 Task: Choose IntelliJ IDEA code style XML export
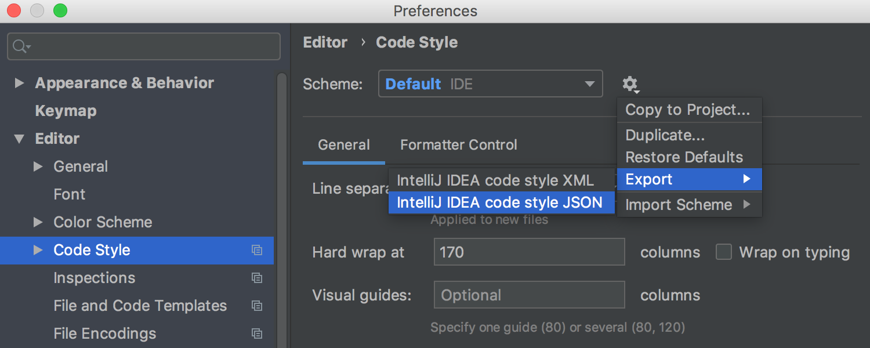point(495,180)
